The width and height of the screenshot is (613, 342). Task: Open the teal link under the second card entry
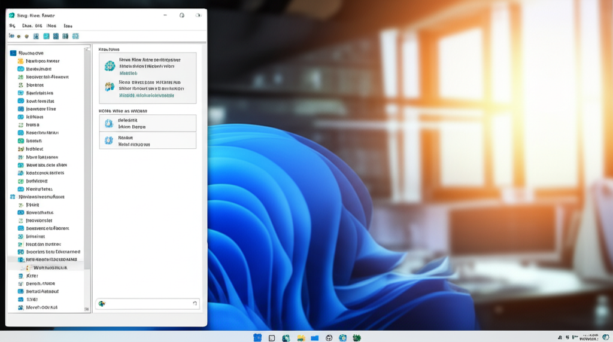coord(147,95)
